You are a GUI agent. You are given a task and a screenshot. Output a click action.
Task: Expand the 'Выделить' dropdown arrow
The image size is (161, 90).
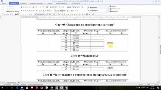[117, 11]
